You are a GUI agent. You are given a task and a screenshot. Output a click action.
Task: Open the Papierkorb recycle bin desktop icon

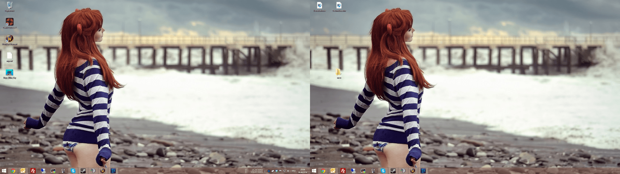pyautogui.click(x=10, y=5)
